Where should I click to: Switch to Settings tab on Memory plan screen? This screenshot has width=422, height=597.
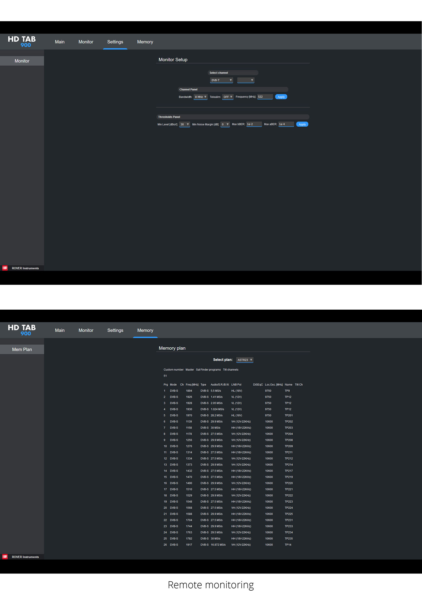(115, 330)
